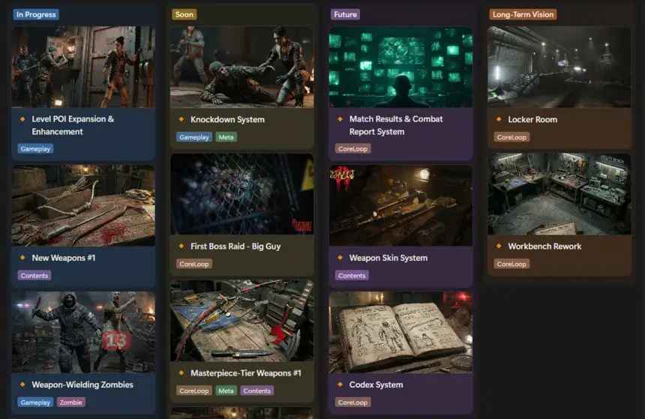Click the diamond icon beside Weapon-Wielding Zombies
This screenshot has height=419, width=645.
point(23,385)
